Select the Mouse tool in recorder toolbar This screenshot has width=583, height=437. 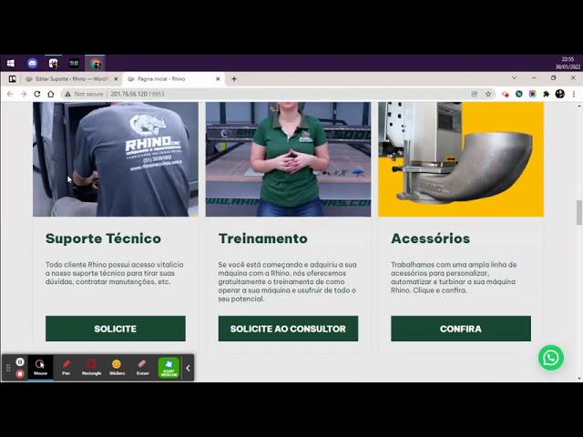[x=40, y=368]
